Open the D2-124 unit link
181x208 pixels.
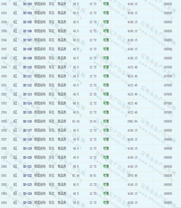coord(27,194)
